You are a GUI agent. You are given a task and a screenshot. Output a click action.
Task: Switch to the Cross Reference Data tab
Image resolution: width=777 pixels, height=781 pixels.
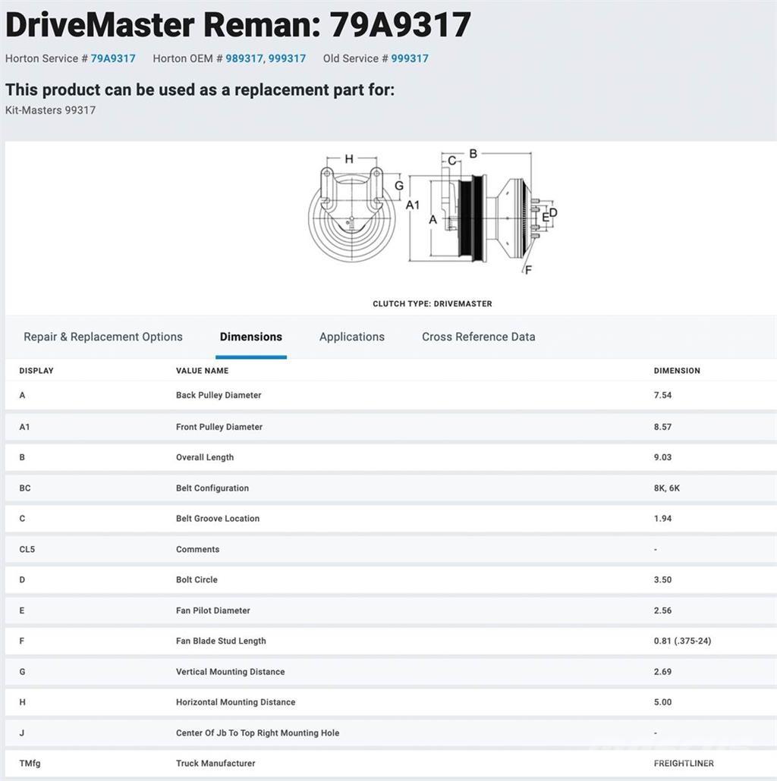(x=478, y=337)
